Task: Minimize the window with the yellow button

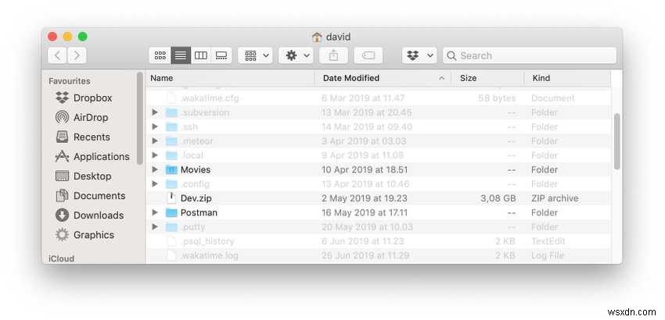Action: coord(67,37)
